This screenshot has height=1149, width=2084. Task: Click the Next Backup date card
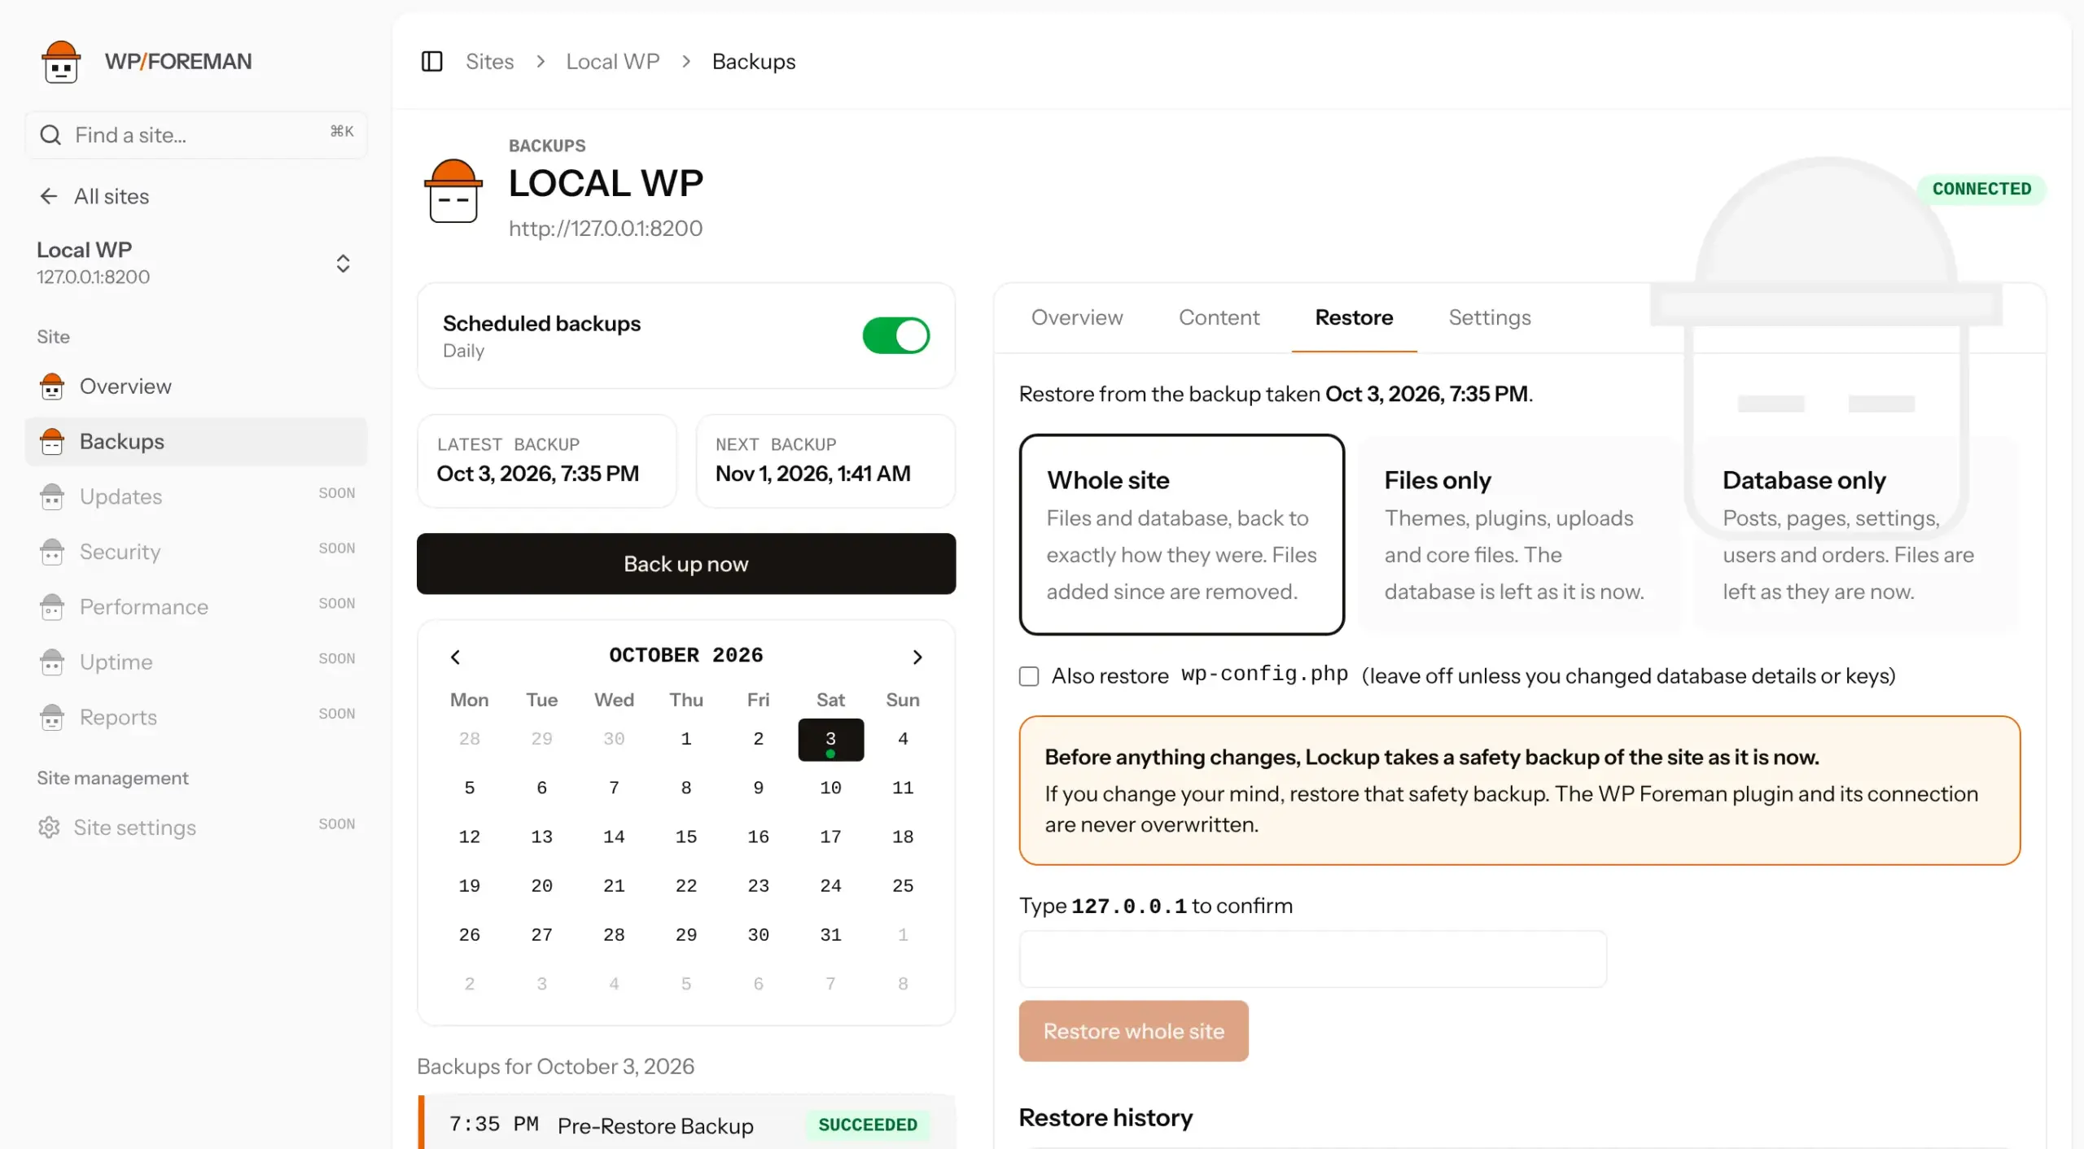point(825,461)
